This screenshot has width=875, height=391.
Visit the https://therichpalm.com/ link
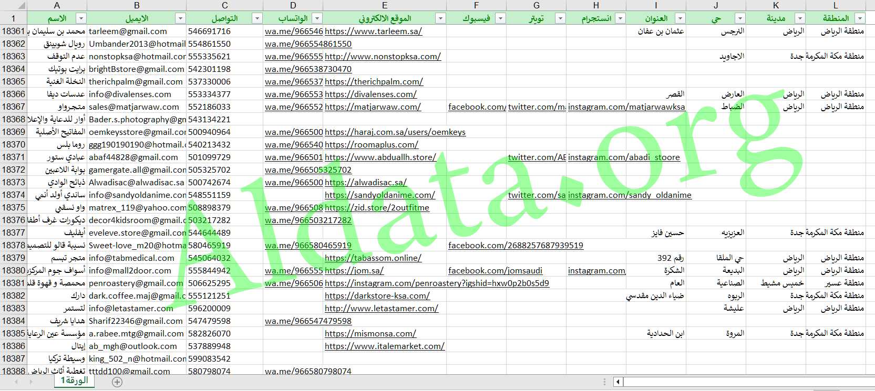(374, 82)
